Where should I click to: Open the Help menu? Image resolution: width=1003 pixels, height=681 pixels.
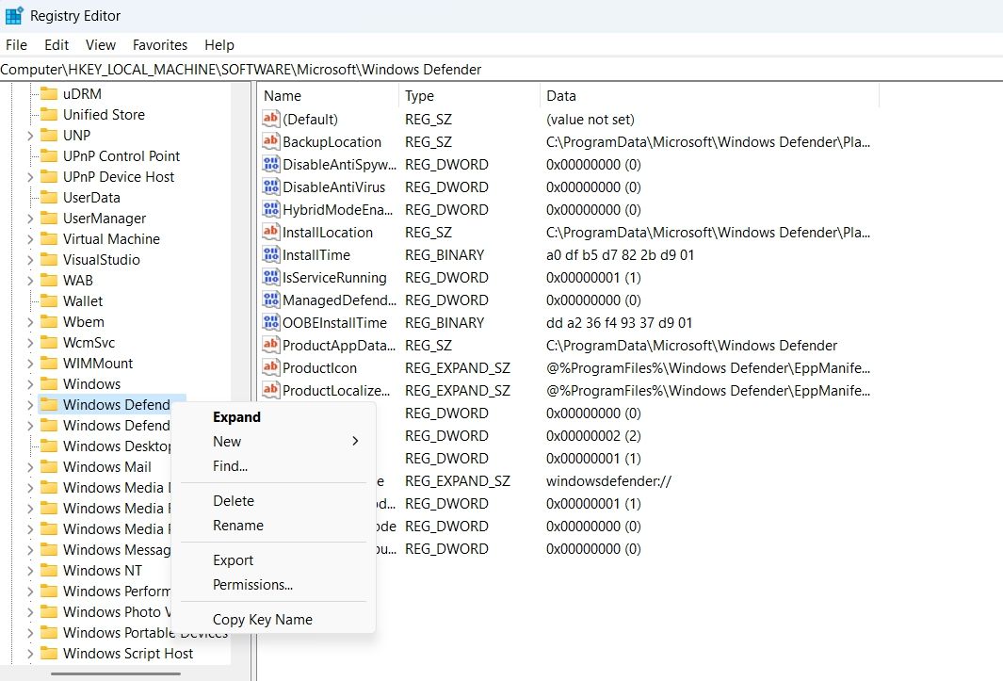pos(219,45)
